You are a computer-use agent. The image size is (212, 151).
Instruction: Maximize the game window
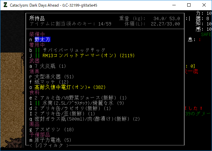tap(189, 5)
